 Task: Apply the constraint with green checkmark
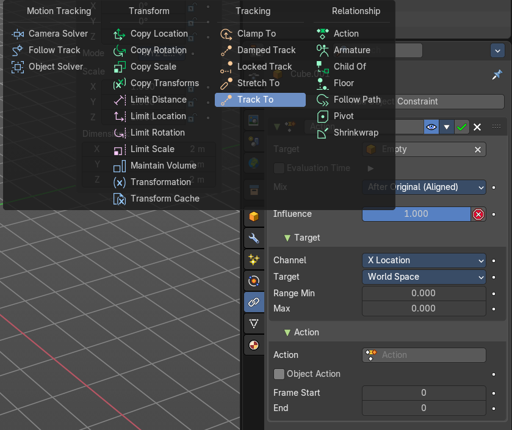point(461,127)
